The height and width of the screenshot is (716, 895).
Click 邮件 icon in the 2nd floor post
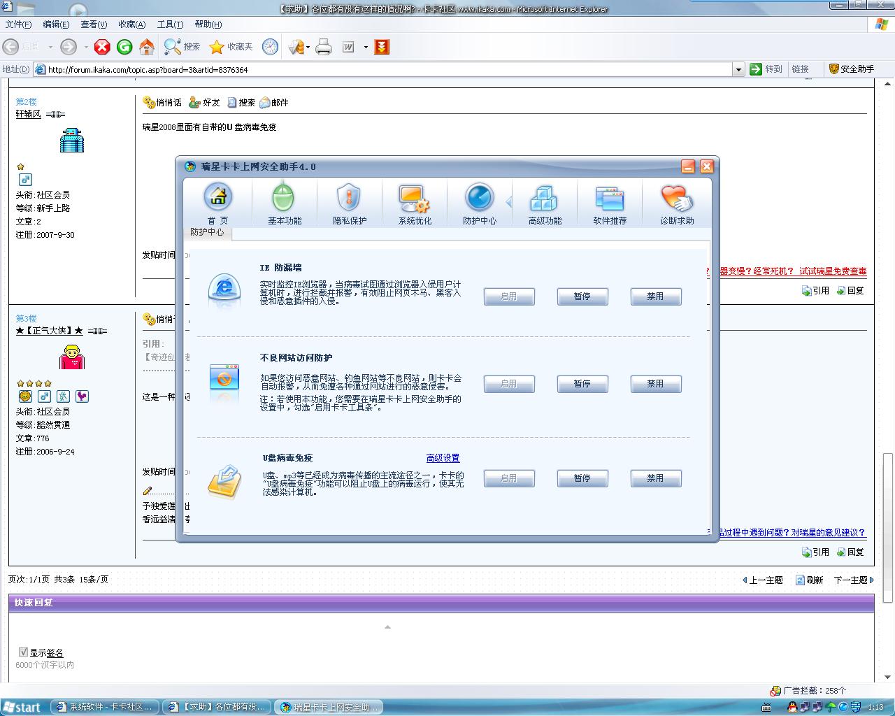pos(273,103)
